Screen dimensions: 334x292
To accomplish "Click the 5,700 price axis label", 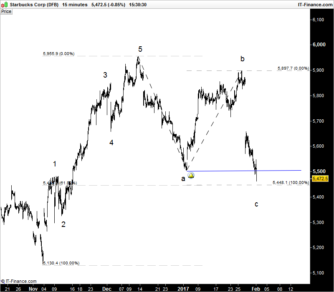I will [318, 121].
